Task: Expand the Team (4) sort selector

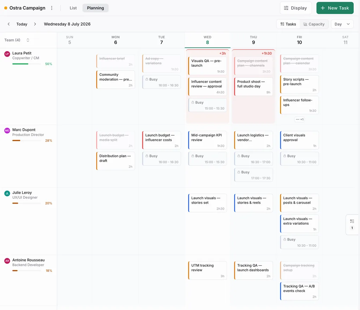Action: pos(28,40)
